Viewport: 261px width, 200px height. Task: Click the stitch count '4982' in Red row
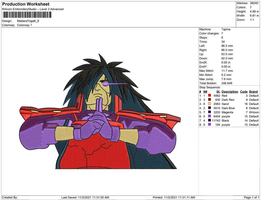pos(217,96)
